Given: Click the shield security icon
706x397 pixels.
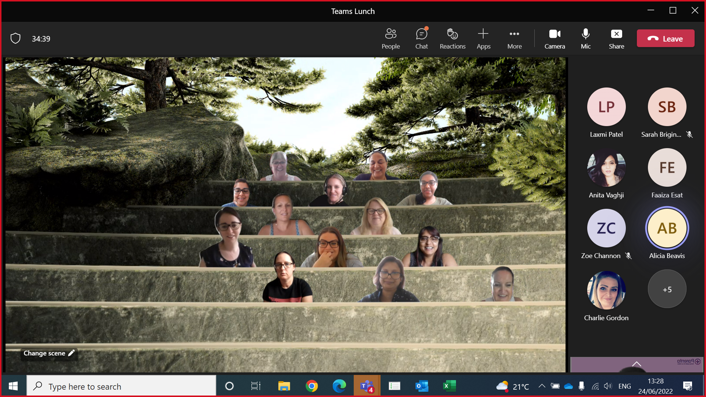Looking at the screenshot, I should tap(15, 39).
